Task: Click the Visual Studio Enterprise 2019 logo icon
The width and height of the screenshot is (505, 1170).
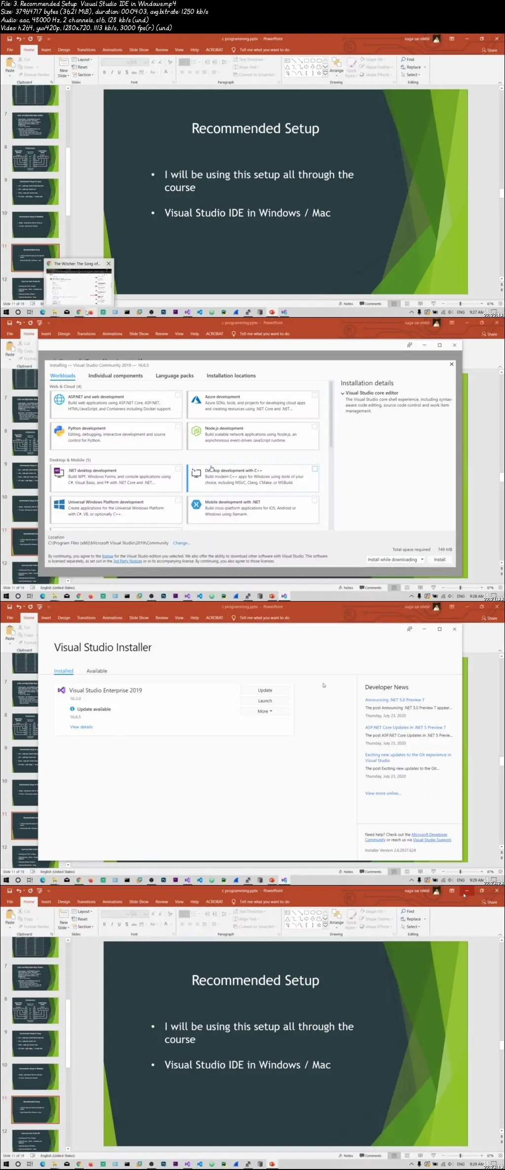Action: tap(62, 690)
